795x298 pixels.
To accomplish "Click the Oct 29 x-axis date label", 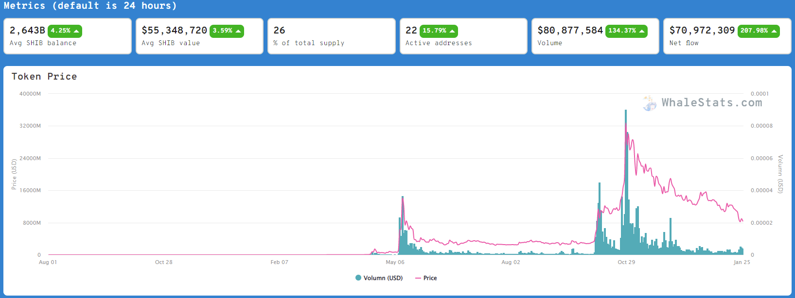I will (626, 262).
